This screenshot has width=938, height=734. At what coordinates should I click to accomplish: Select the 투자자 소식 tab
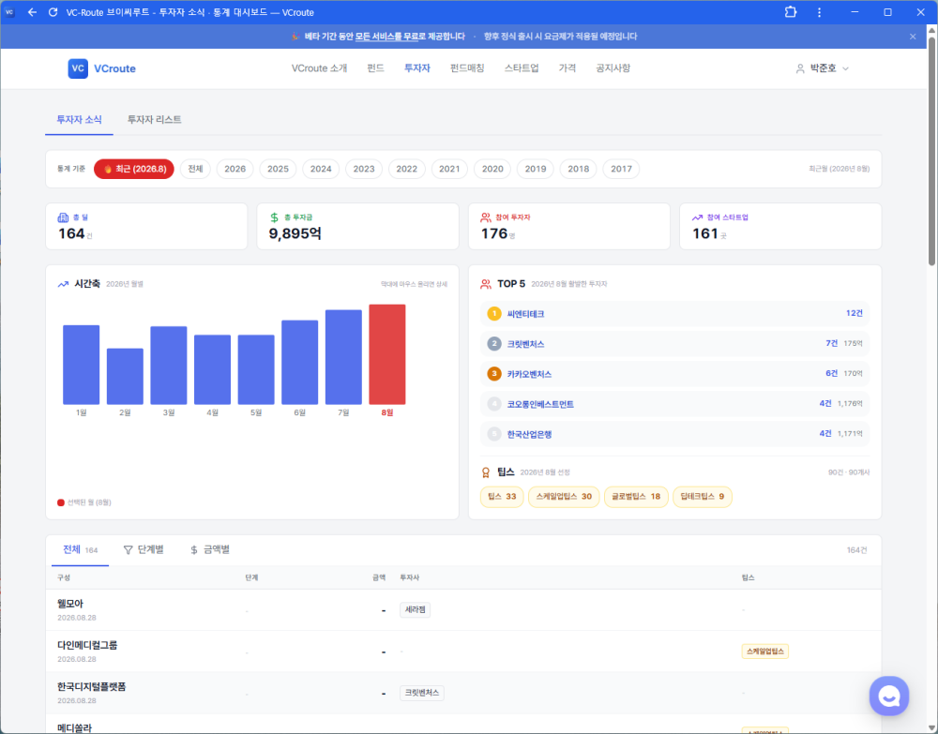(x=79, y=120)
